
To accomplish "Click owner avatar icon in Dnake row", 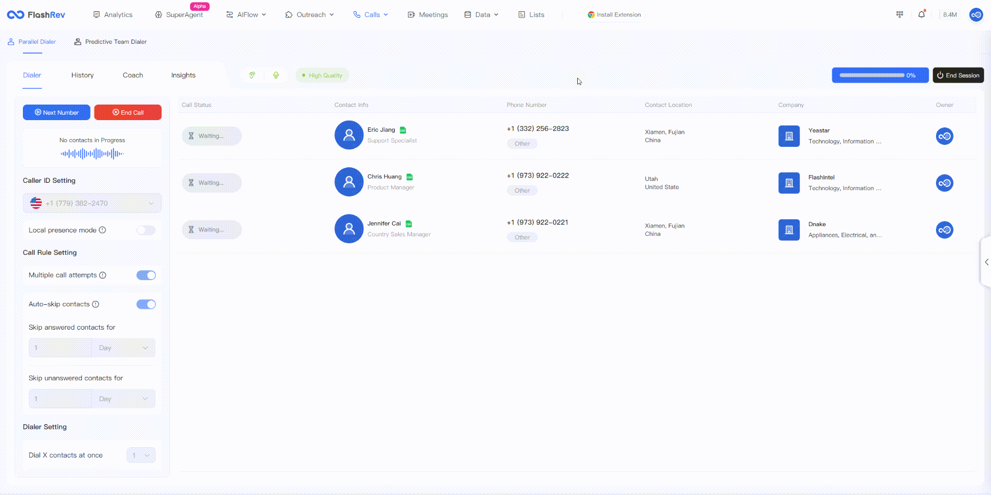I will click(944, 230).
